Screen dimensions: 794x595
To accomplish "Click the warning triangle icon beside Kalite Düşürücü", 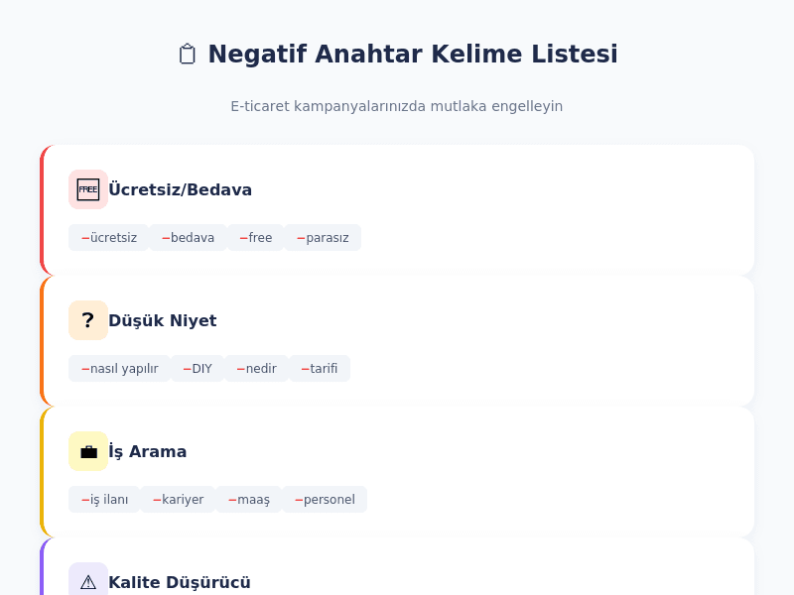I will pos(88,580).
